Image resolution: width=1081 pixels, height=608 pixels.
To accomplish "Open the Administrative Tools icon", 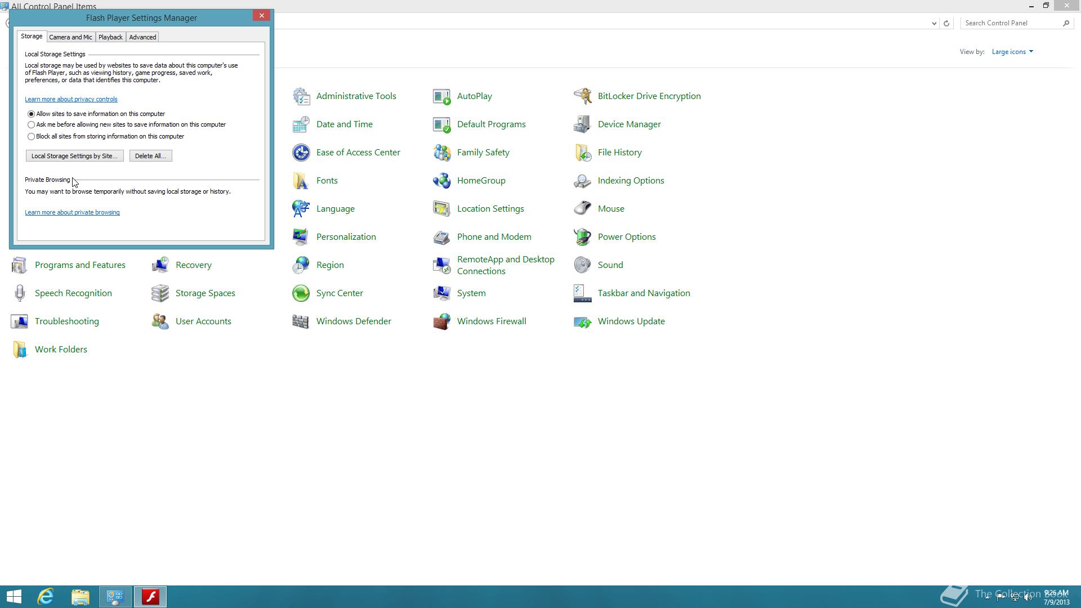I will [x=301, y=96].
